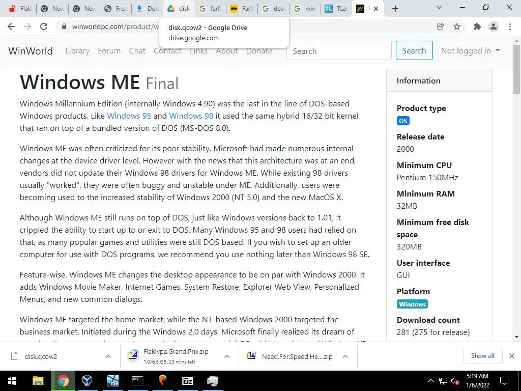
Task: Bookmark this page with the star
Action: (x=457, y=26)
